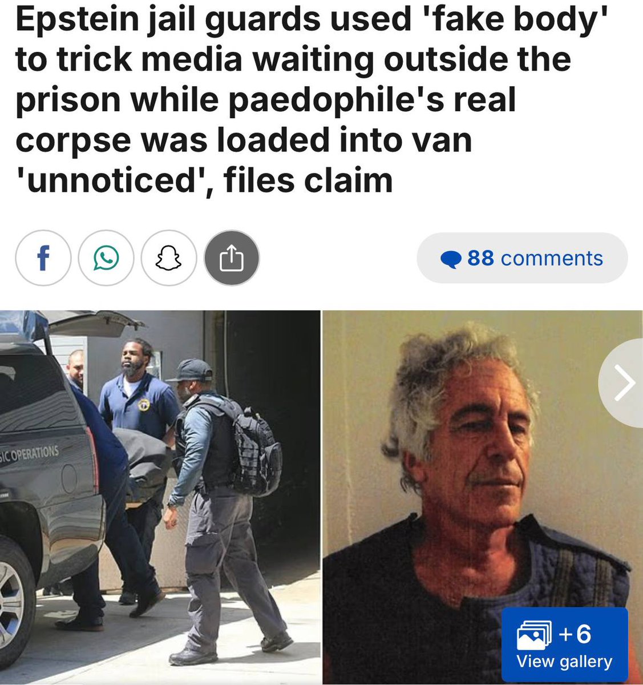Click the blue speech bubble comments icon
This screenshot has height=685, width=643.
pyautogui.click(x=451, y=260)
